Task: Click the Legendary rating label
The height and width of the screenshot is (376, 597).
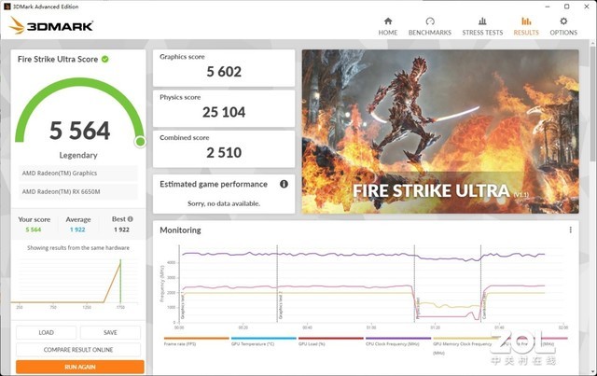Action: click(78, 155)
